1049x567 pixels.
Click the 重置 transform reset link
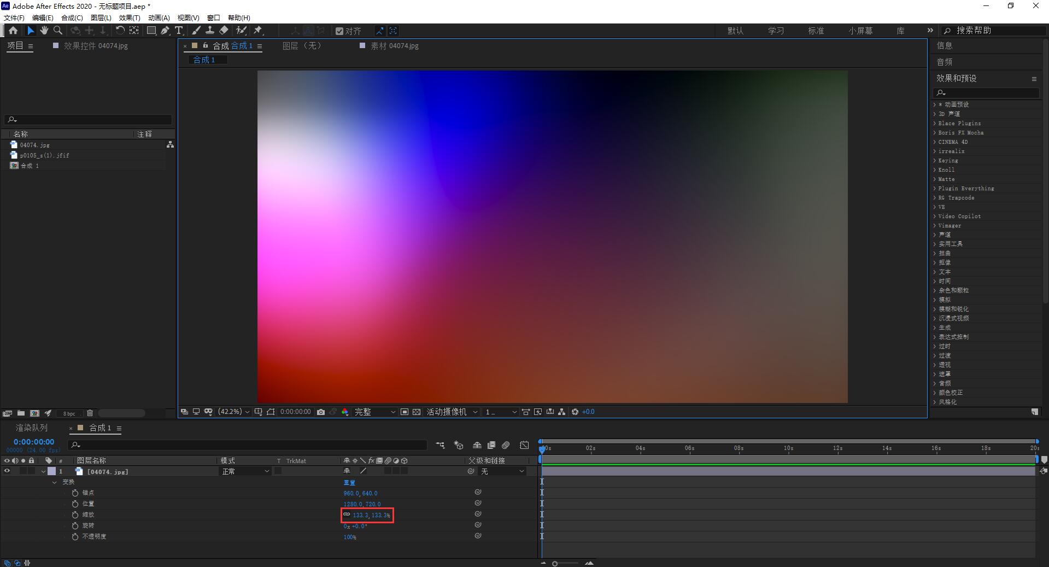(349, 482)
